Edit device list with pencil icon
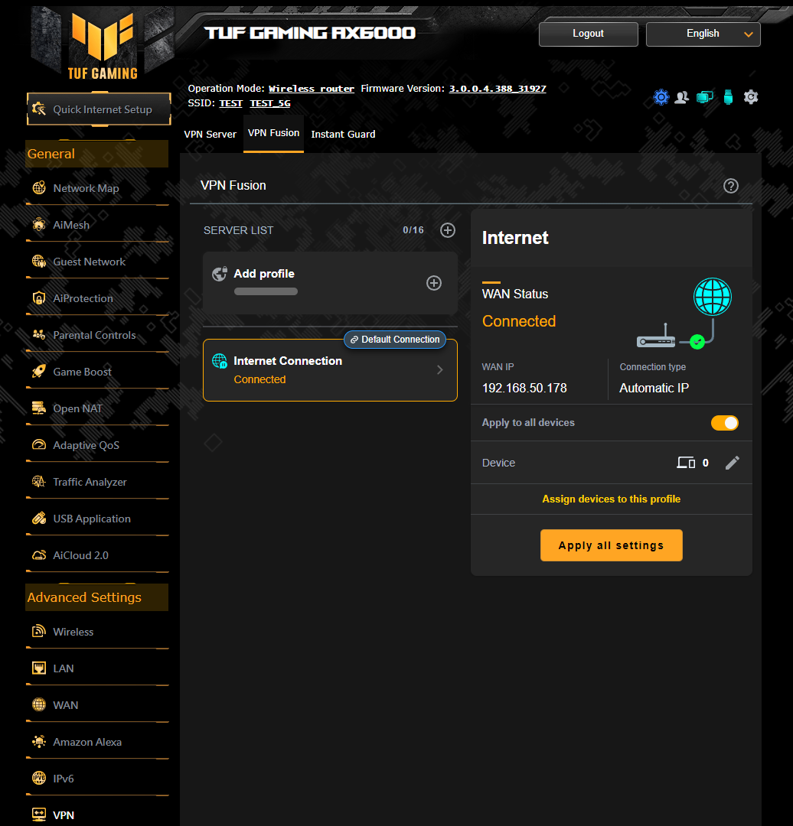This screenshot has width=793, height=826. tap(733, 463)
